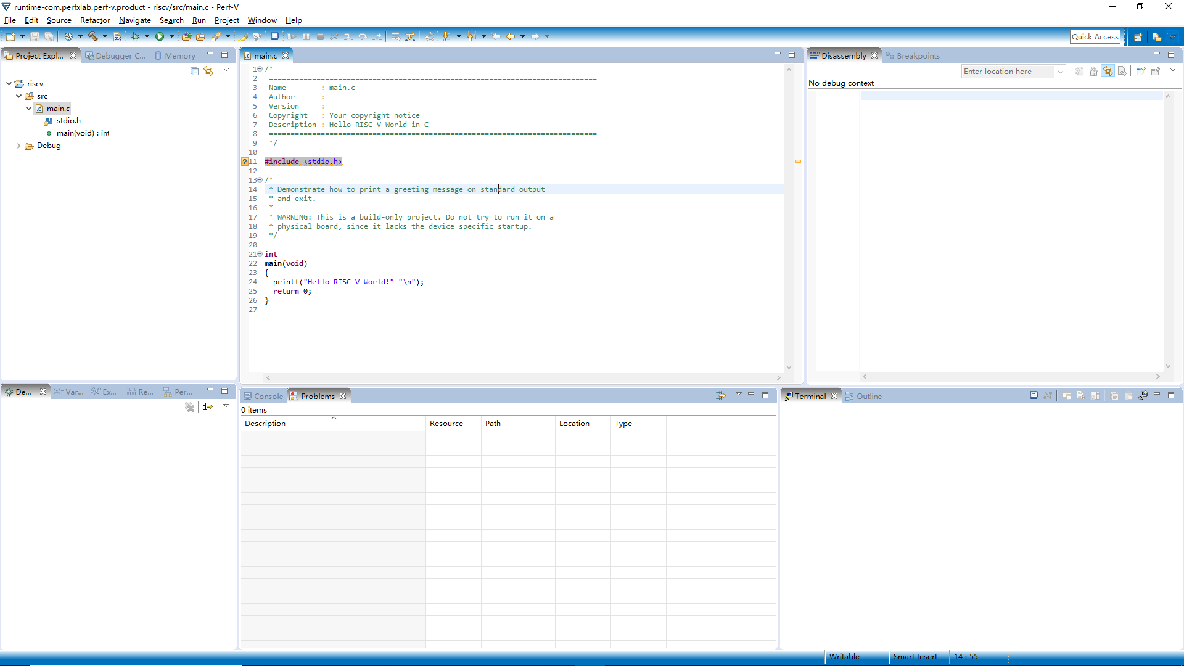Select stdio.h in the src tree
Viewport: 1184px width, 666px height.
click(x=68, y=120)
